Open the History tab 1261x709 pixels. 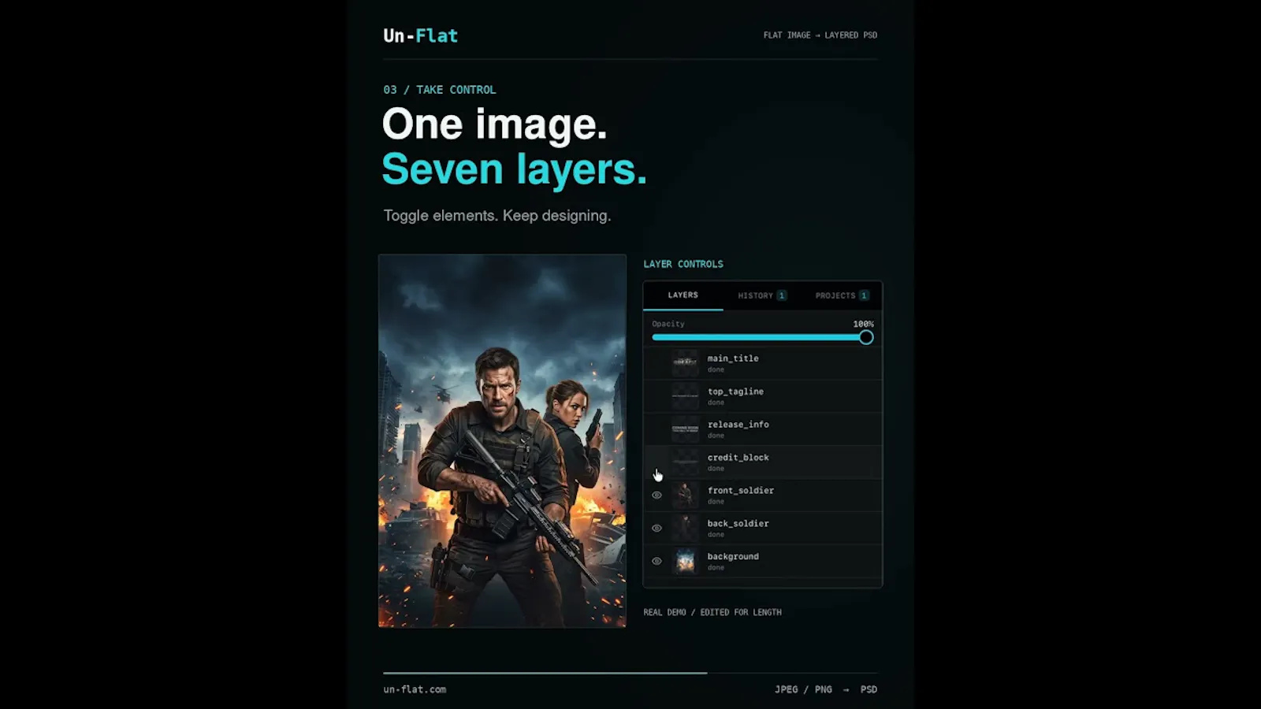tap(762, 295)
